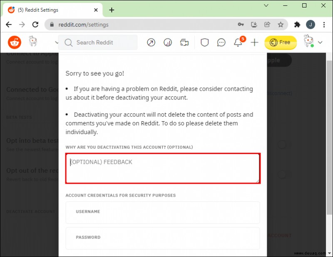The image size is (333, 257).
Task: Click the address bar URL
Action: 84,25
